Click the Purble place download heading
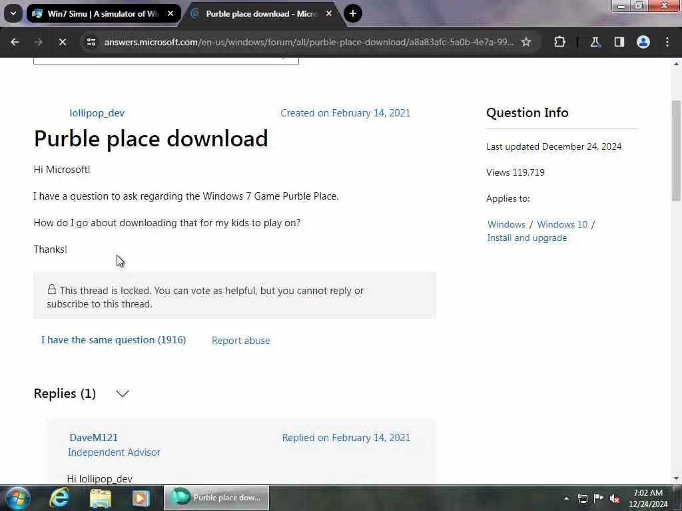Image resolution: width=682 pixels, height=511 pixels. (x=151, y=138)
